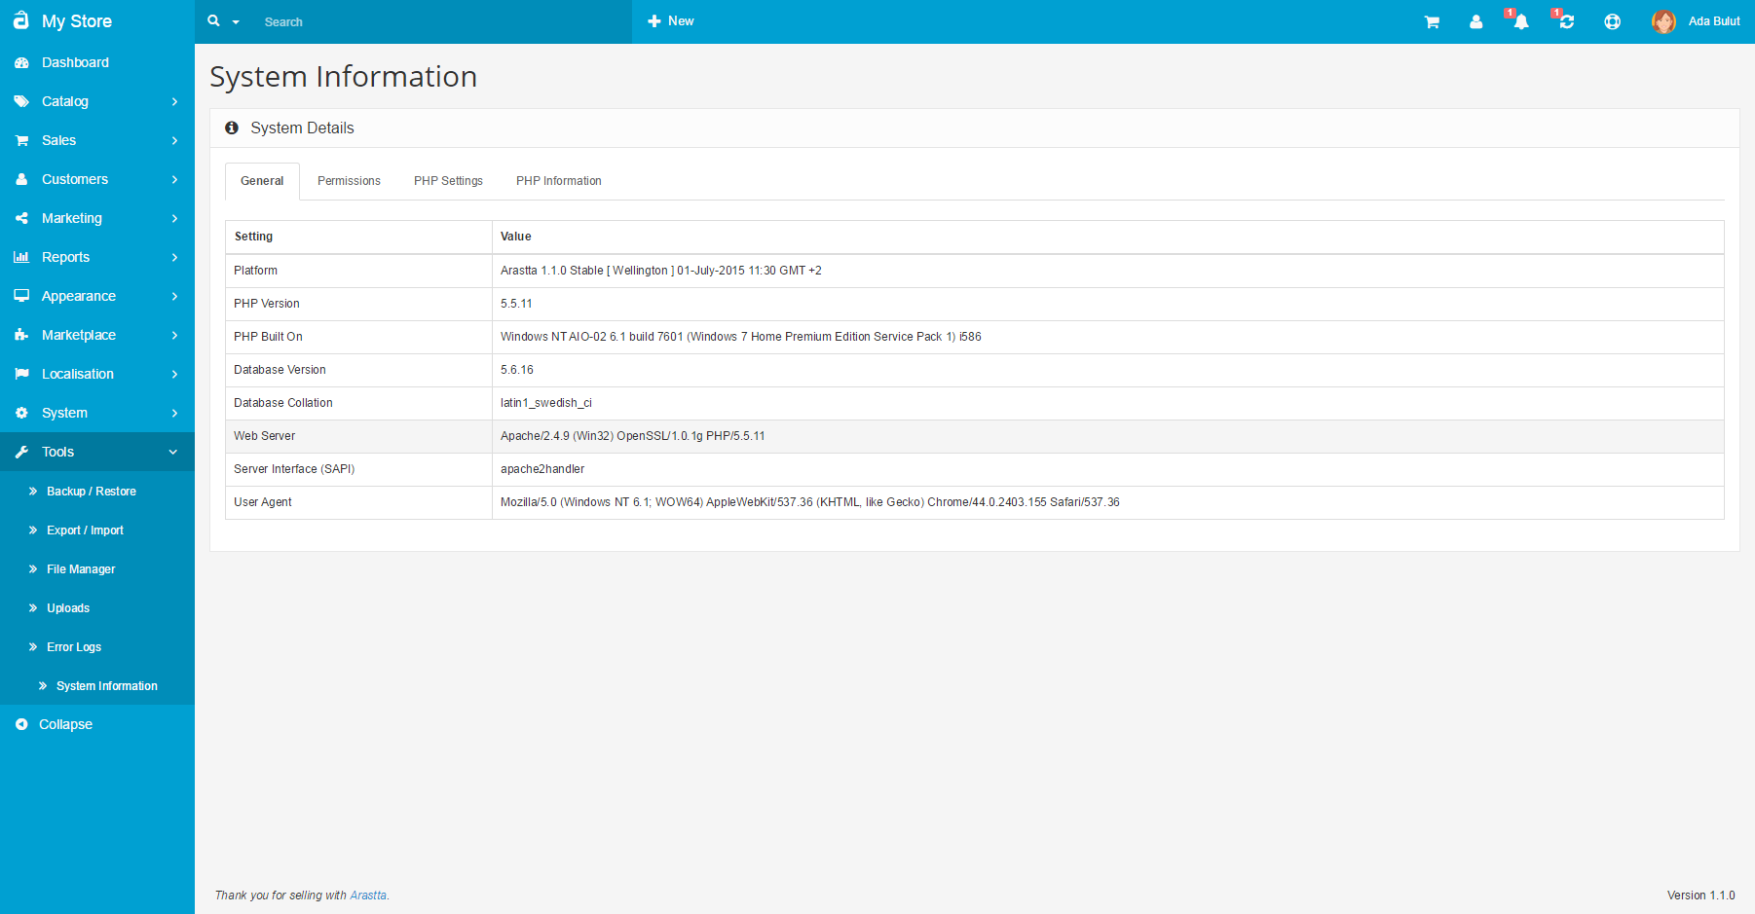1755x914 pixels.
Task: Click the Collapse sidebar label
Action: (65, 724)
